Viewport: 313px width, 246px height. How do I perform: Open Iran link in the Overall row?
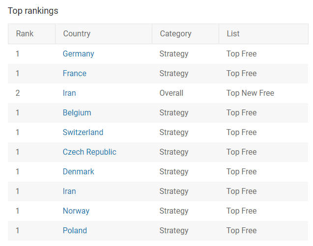point(69,93)
